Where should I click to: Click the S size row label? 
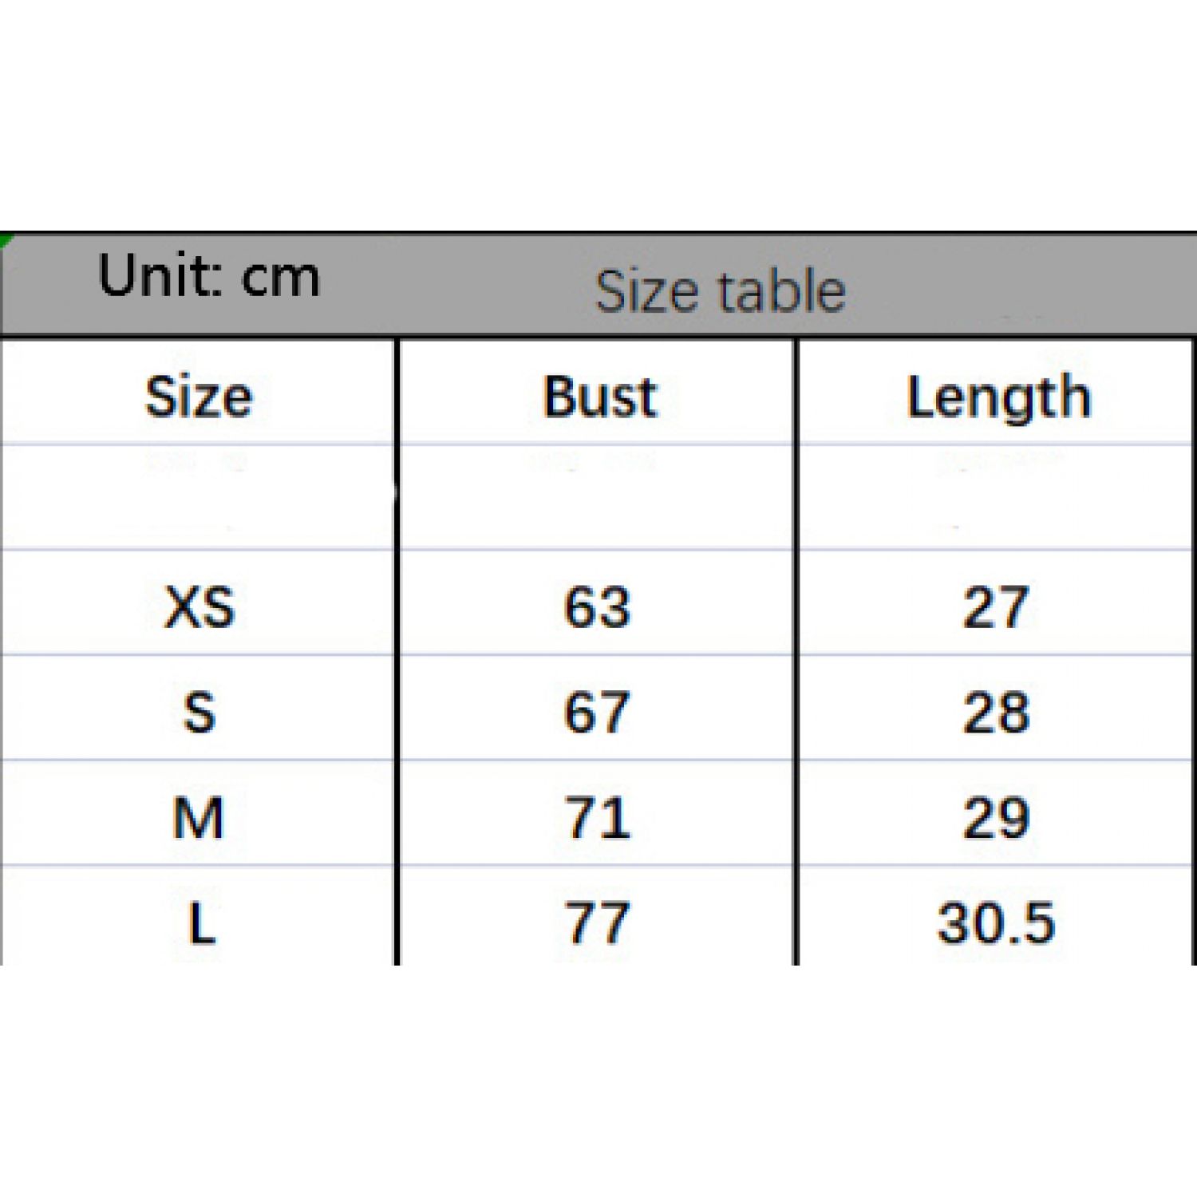pos(199,712)
